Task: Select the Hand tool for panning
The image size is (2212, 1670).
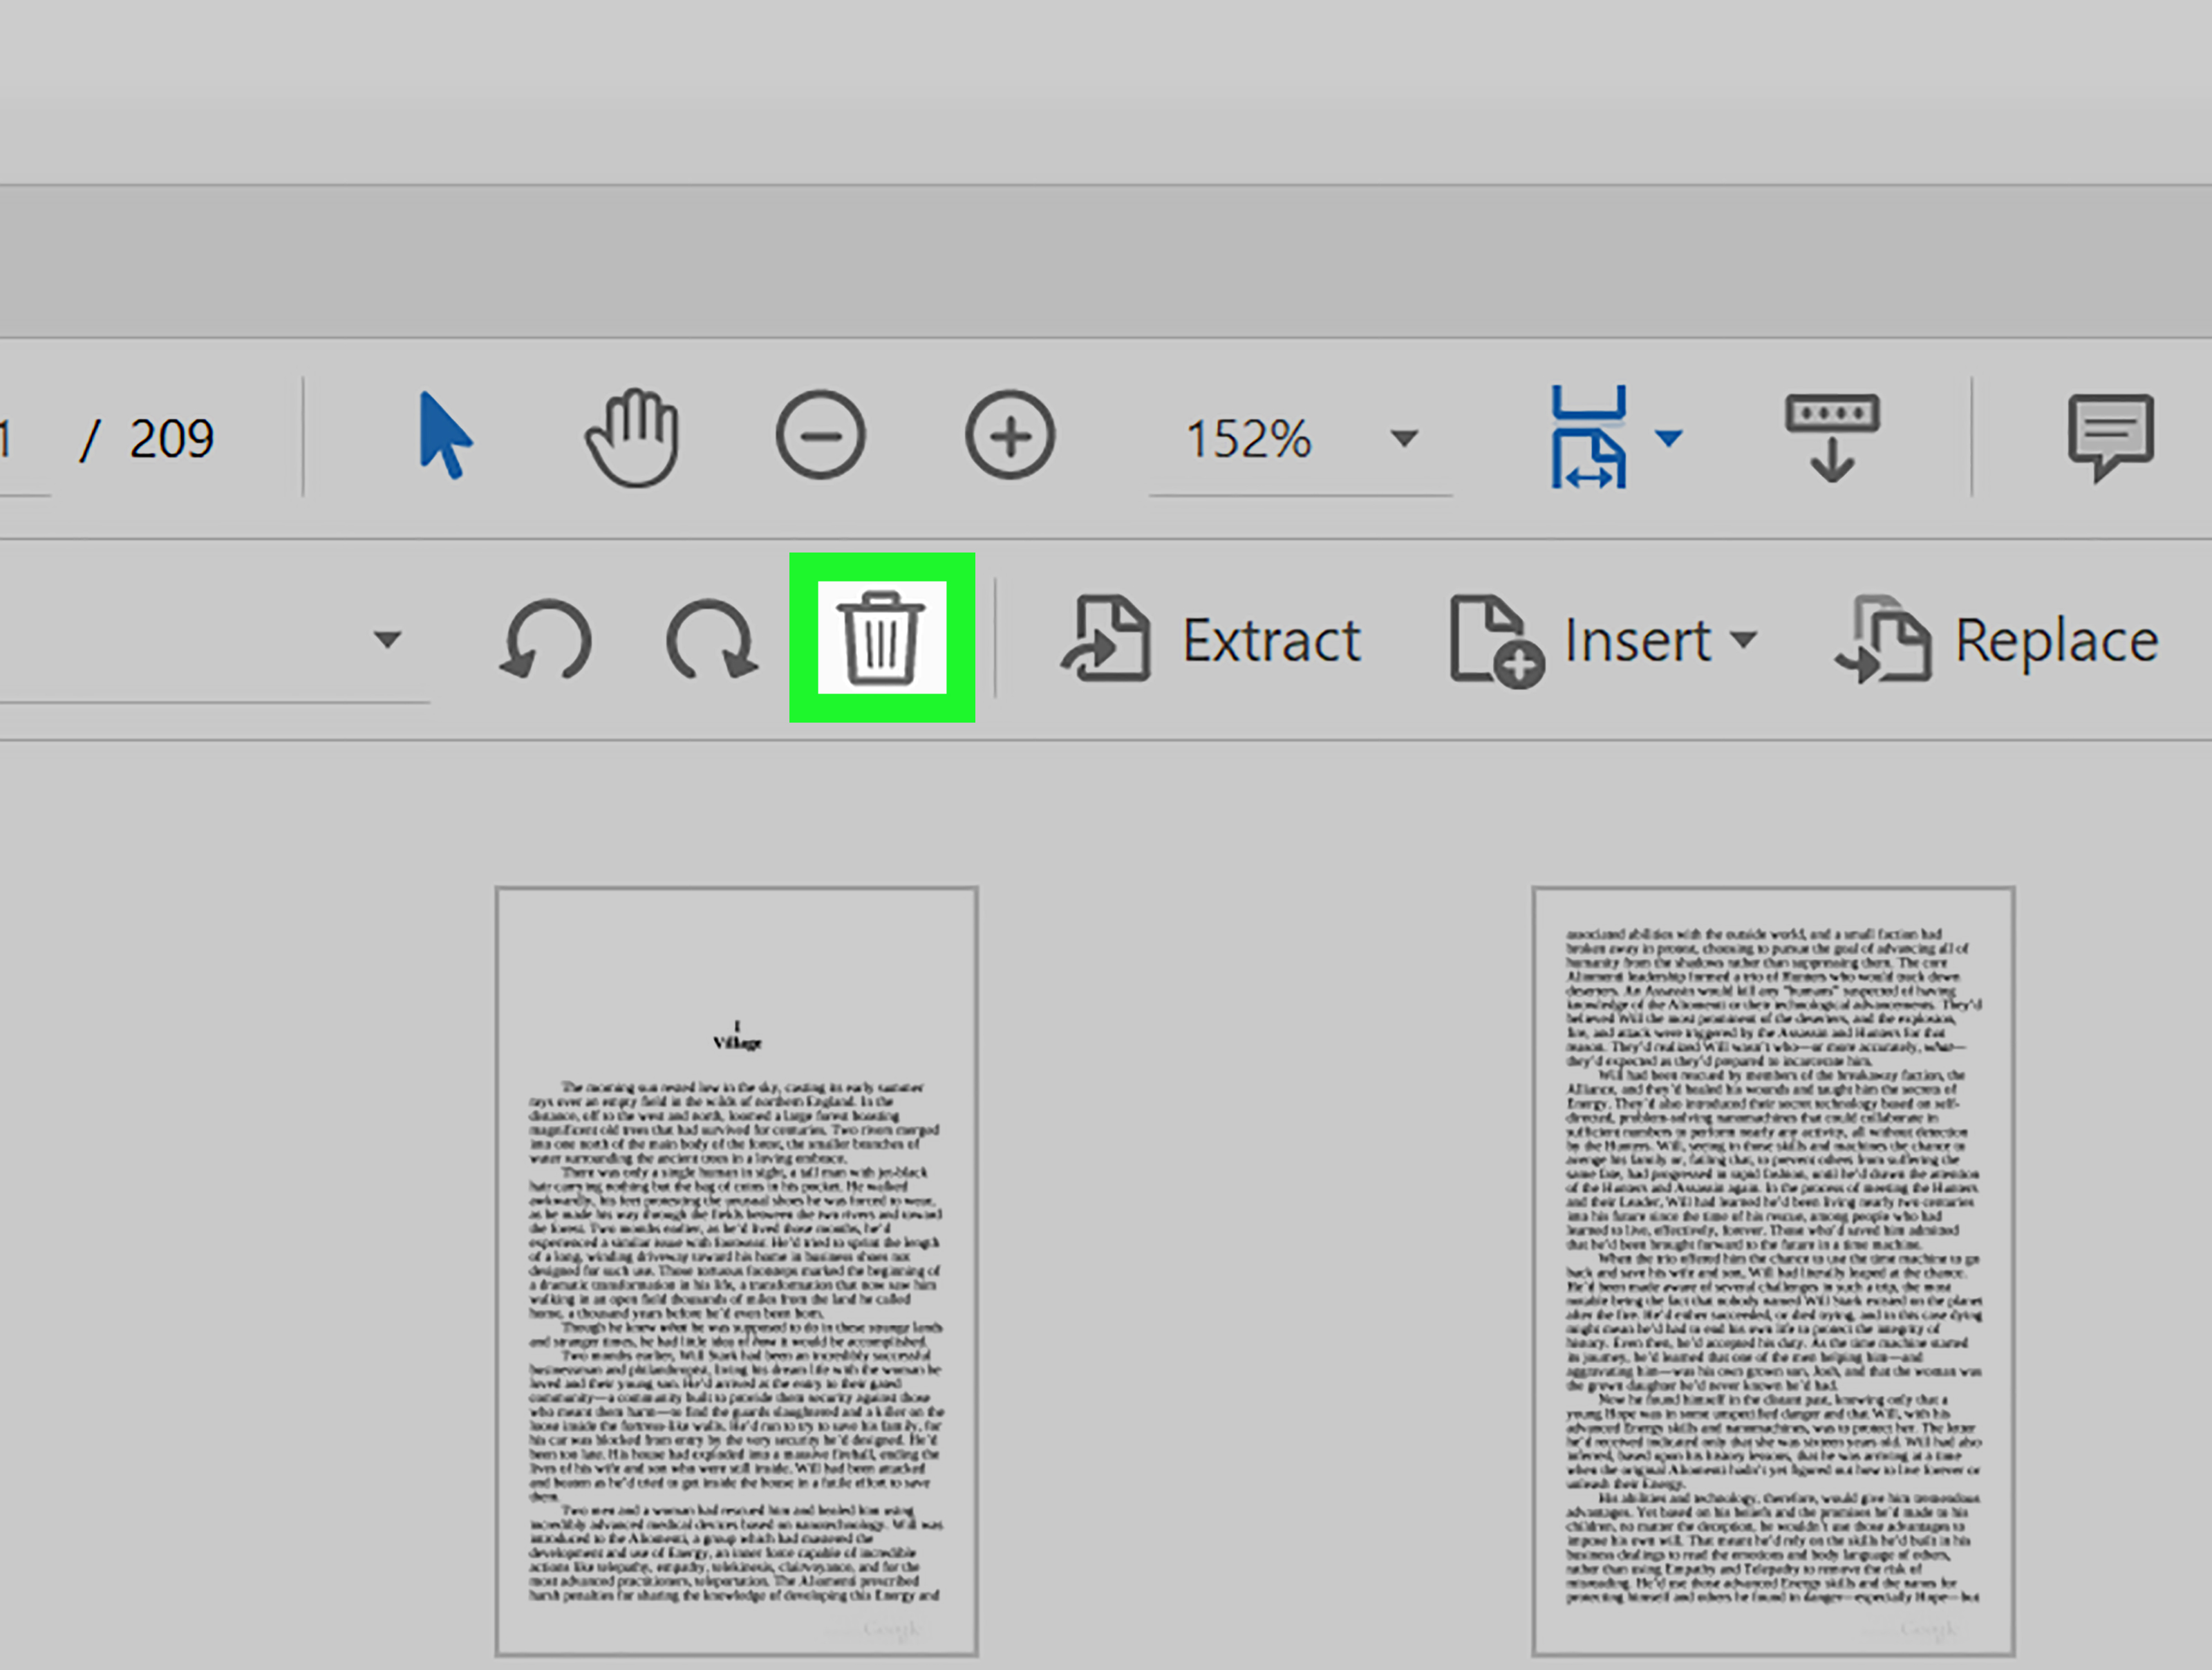Action: (632, 434)
